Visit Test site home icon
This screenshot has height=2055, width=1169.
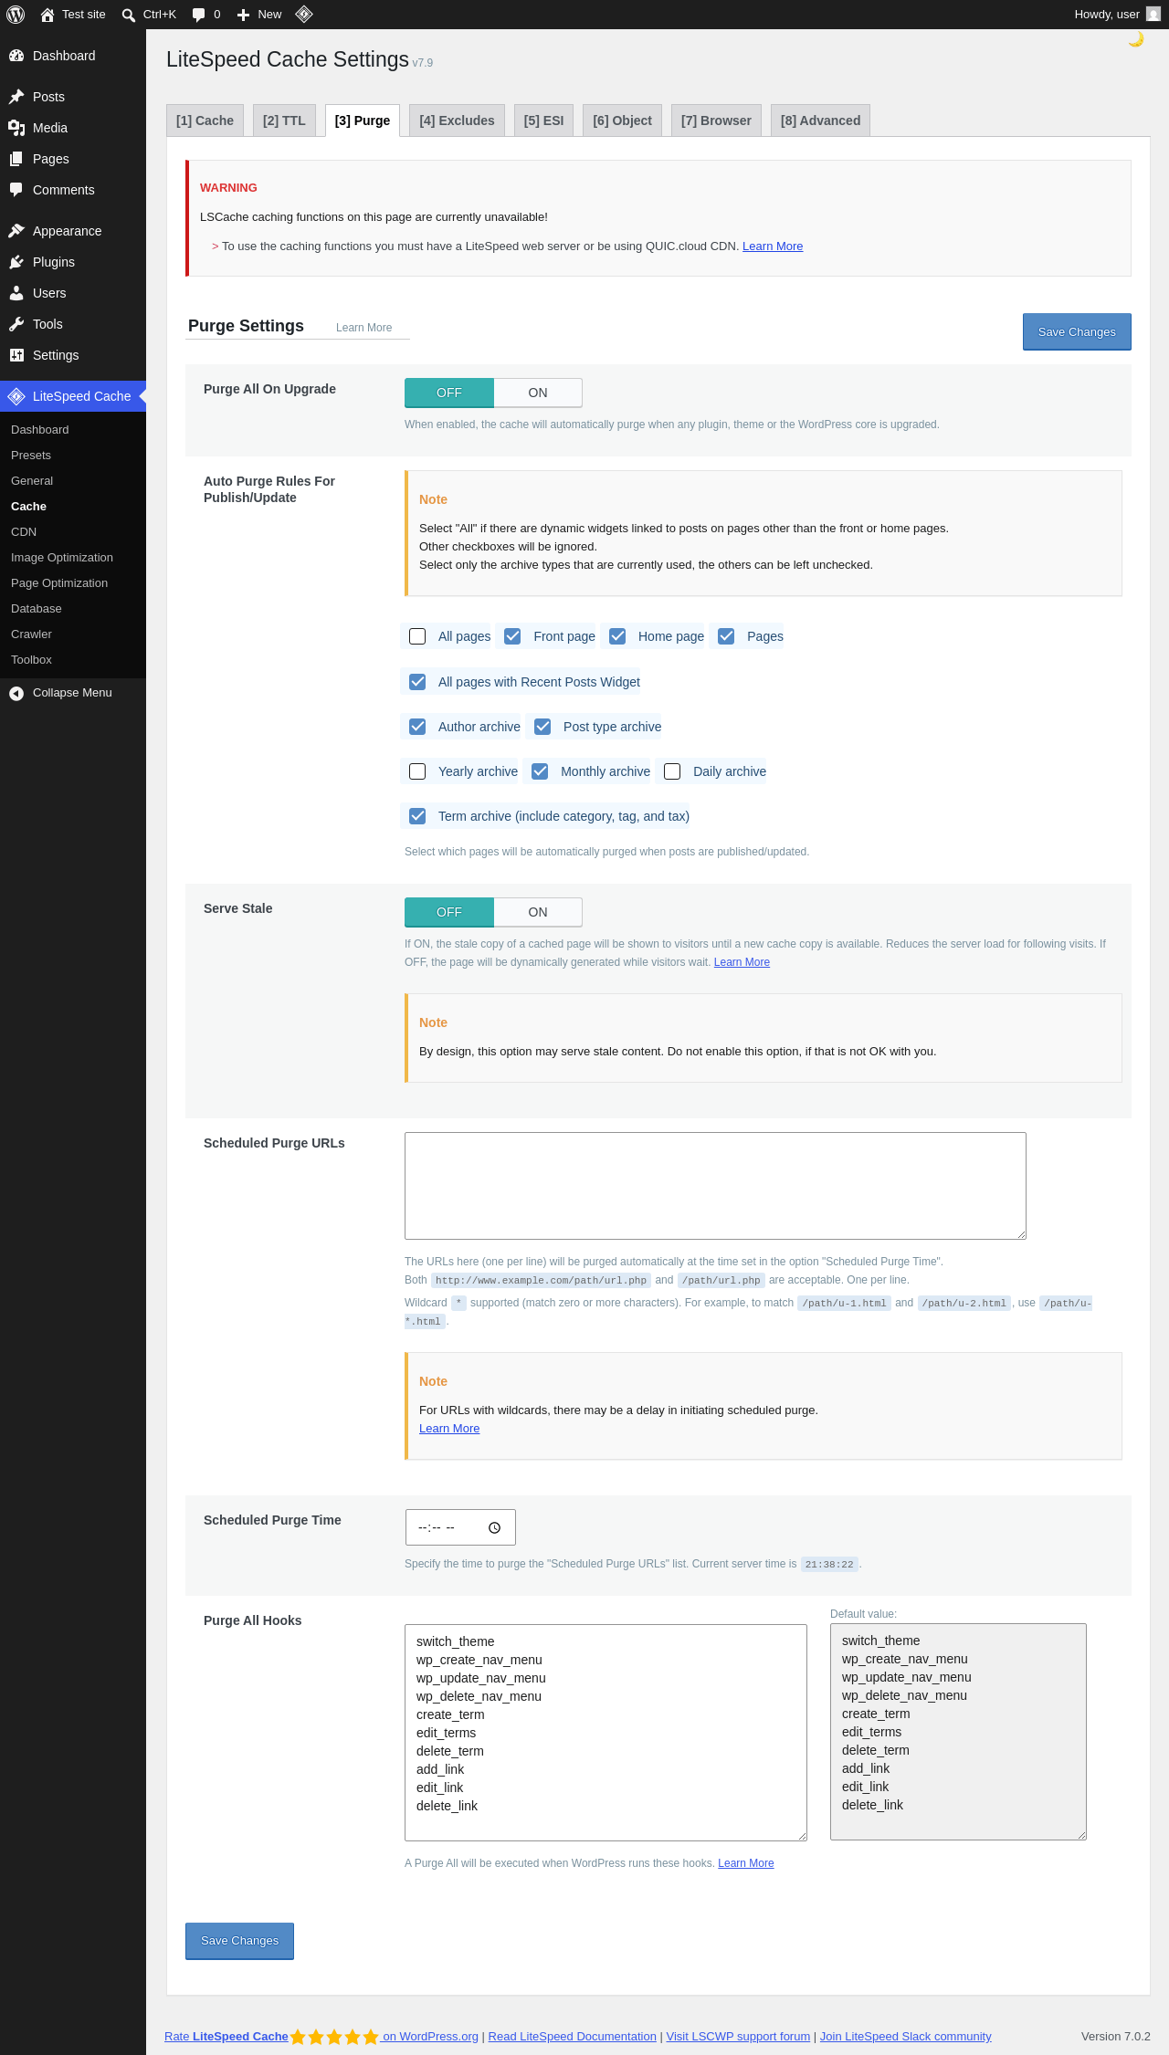[x=47, y=15]
